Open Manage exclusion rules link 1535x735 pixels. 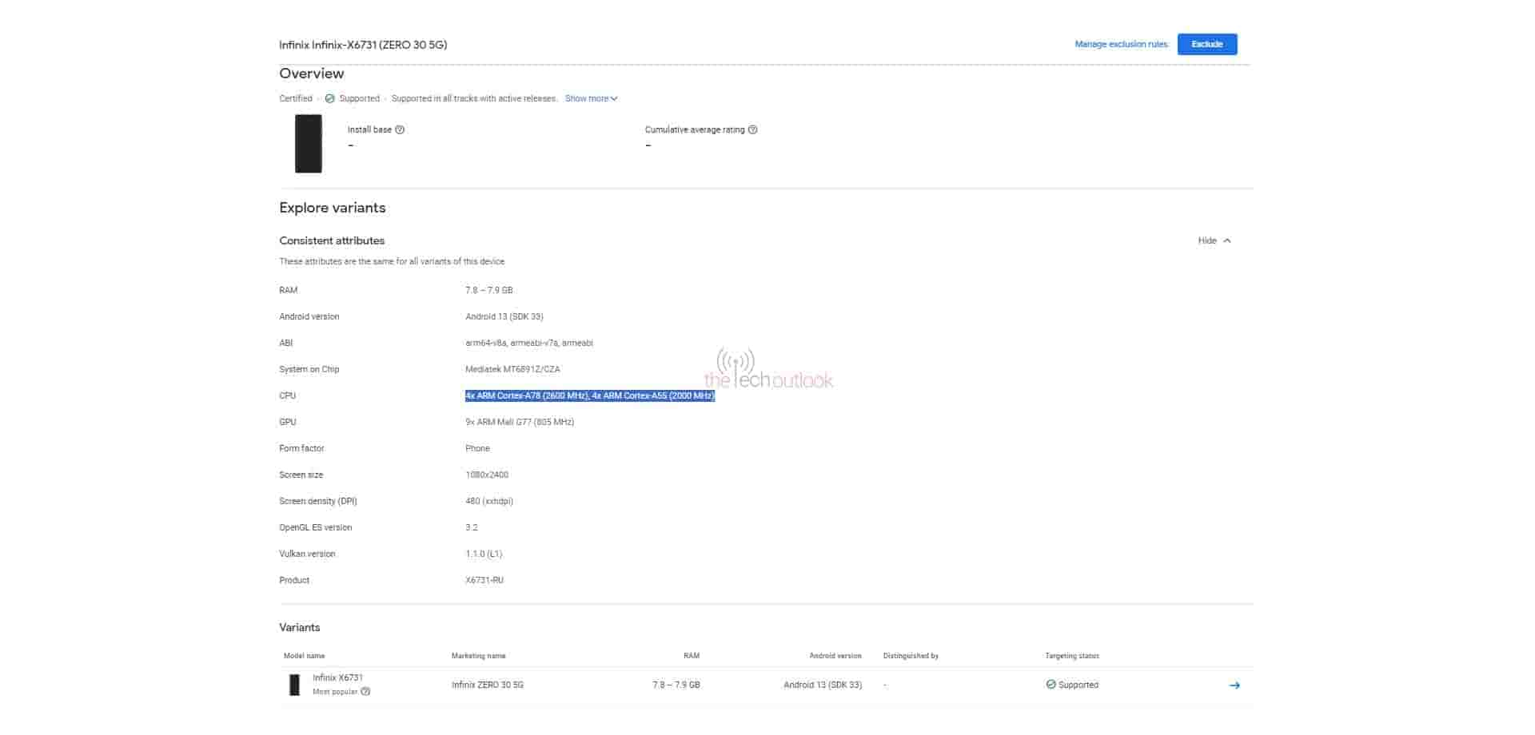(x=1121, y=45)
